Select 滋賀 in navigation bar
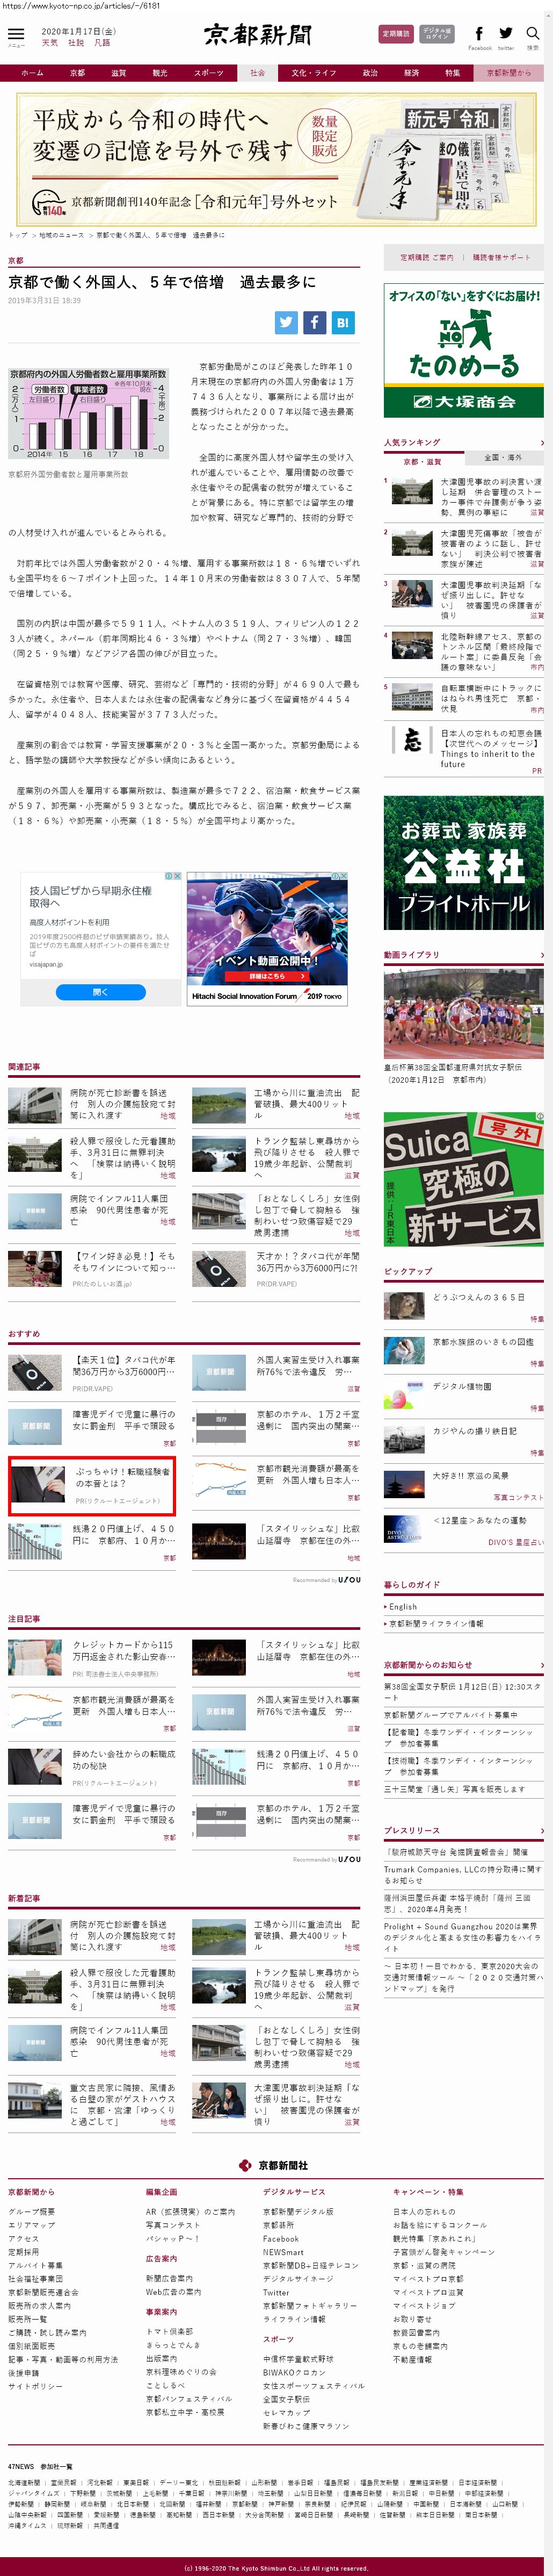The height and width of the screenshot is (2576, 553). coord(119,73)
